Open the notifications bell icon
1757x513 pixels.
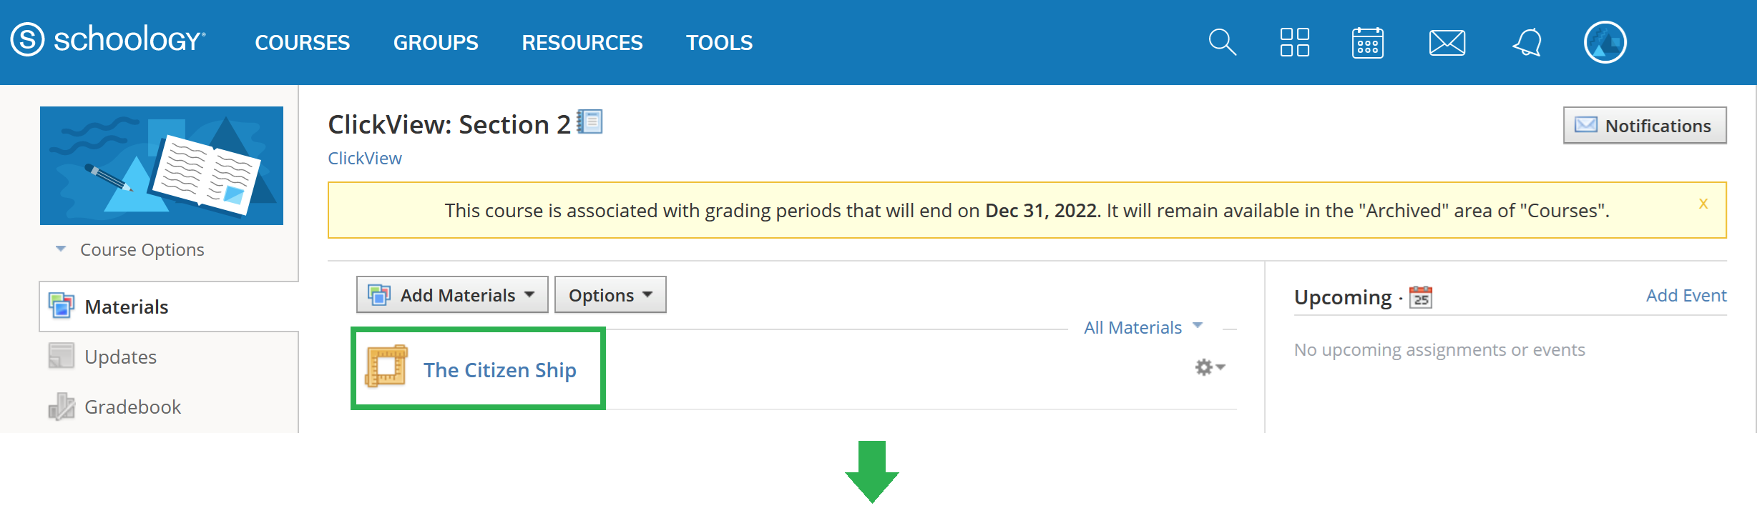1527,42
